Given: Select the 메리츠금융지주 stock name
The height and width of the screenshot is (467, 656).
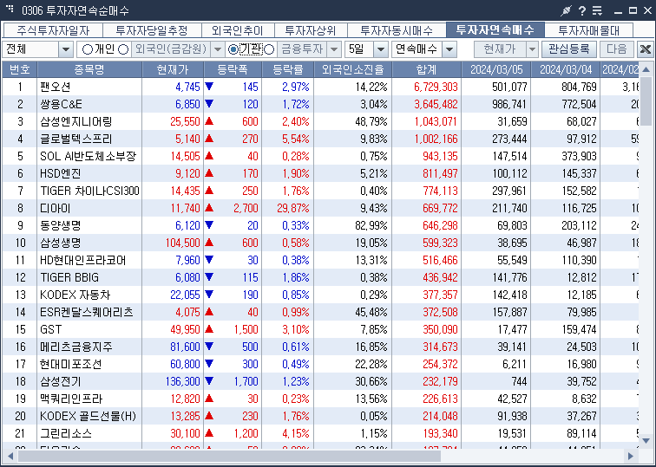Looking at the screenshot, I should click(x=76, y=347).
